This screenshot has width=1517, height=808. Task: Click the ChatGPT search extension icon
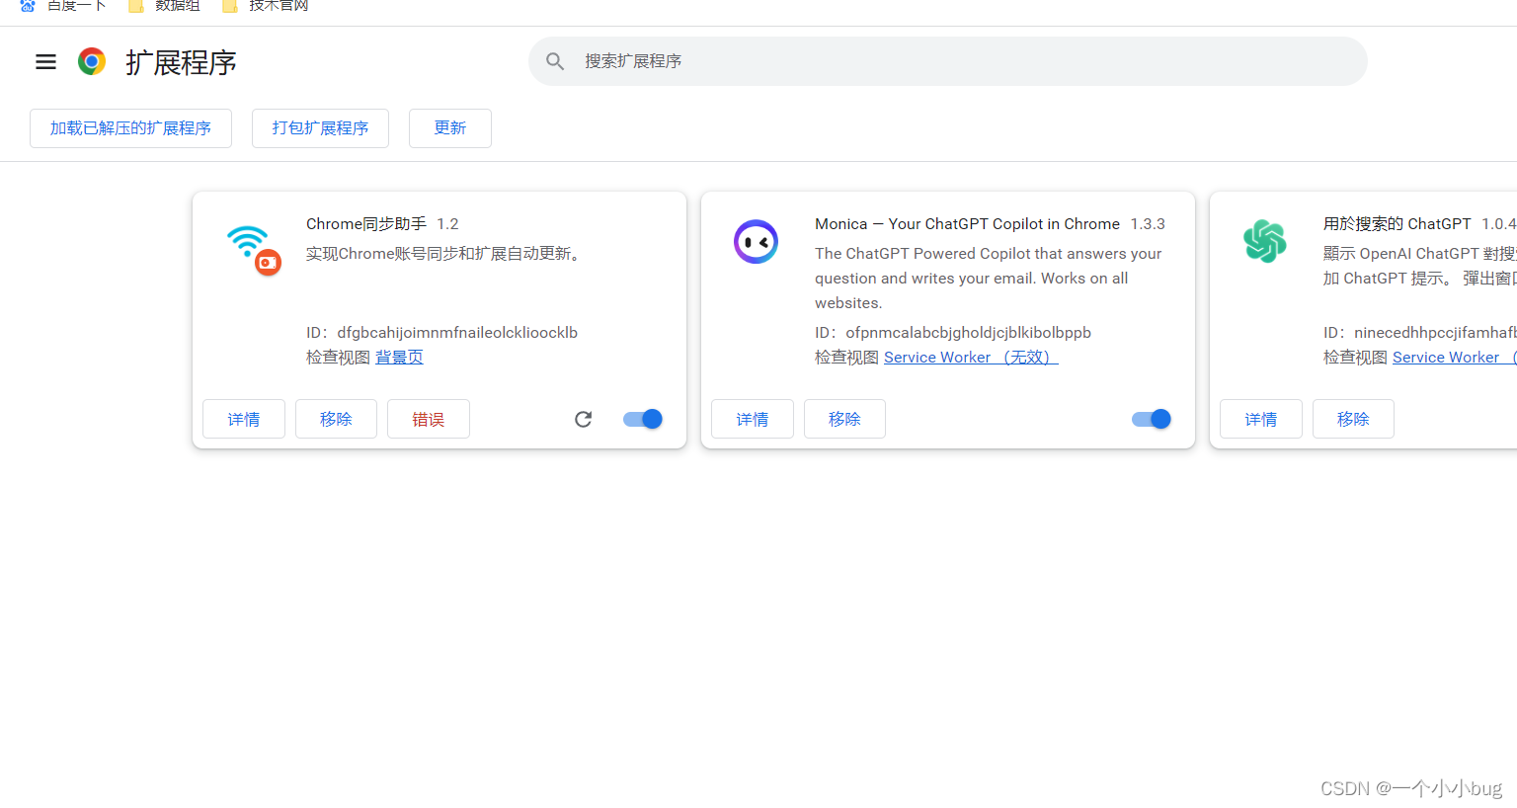click(1264, 242)
